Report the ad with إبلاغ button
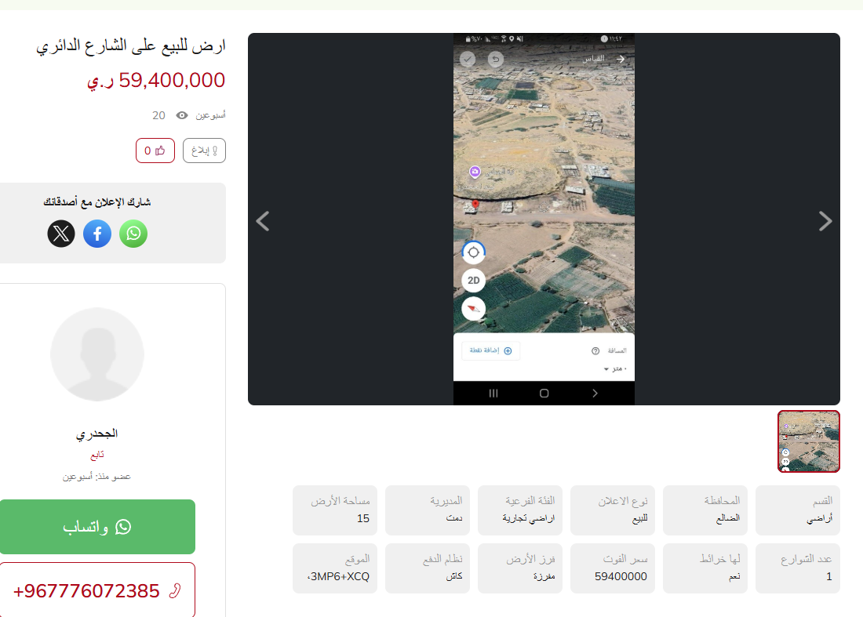Screen dimensions: 863x617 coord(204,151)
